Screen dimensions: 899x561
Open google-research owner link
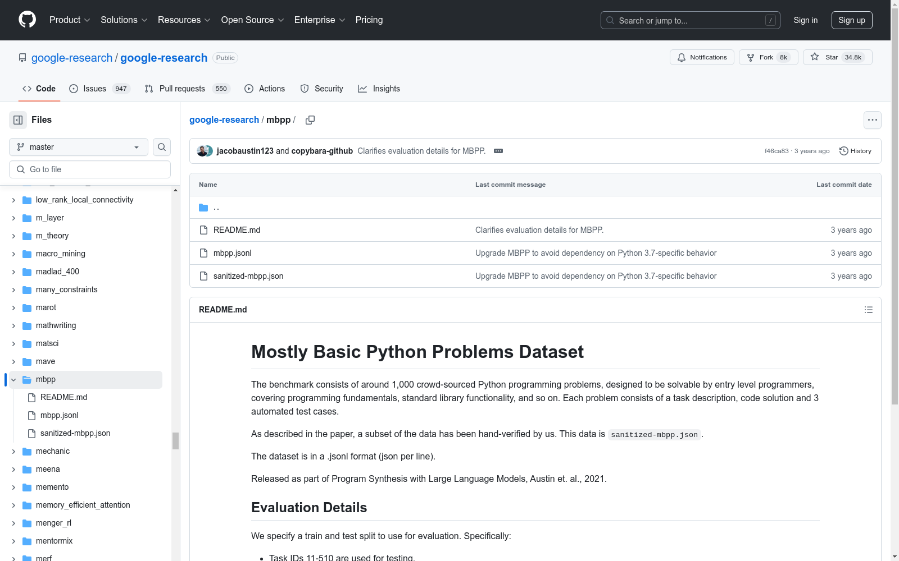(x=72, y=58)
